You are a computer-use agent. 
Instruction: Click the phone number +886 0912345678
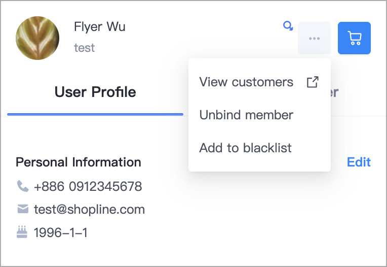pyautogui.click(x=88, y=186)
